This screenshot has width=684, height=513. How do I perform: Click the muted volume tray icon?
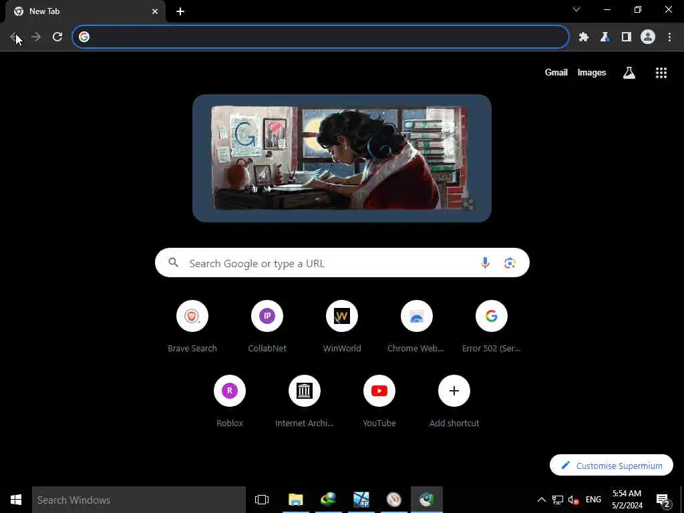(573, 500)
